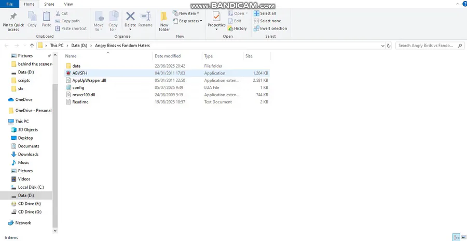Click the Cut scissors icon

[x=58, y=13]
